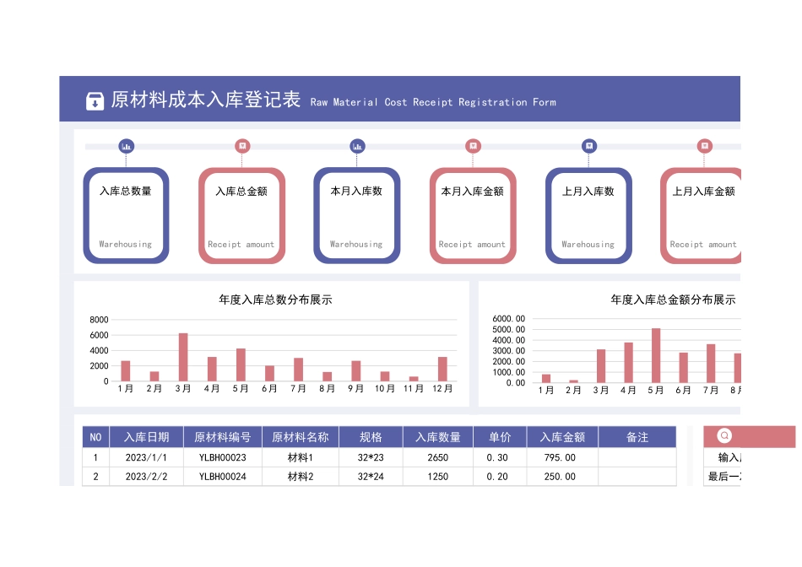Click the receipt icon above 上月入库金额 card
This screenshot has width=802, height=567.
coord(703,146)
